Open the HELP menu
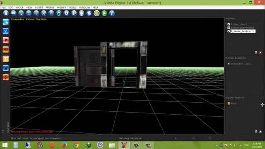 pos(95,7)
